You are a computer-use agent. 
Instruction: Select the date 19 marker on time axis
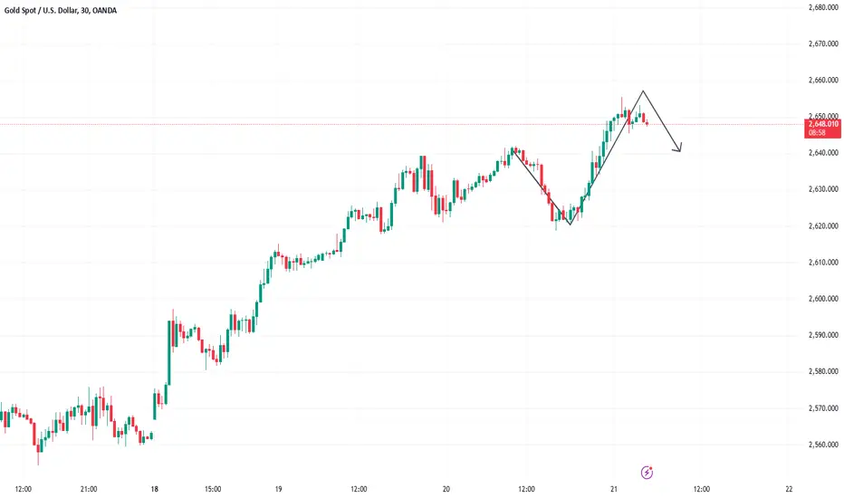278,489
